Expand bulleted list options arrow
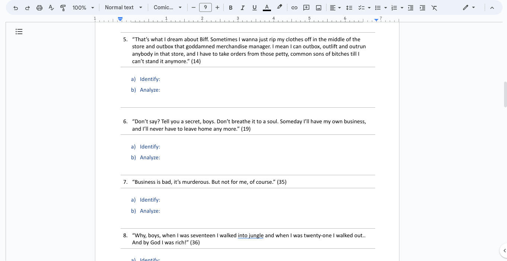Image resolution: width=507 pixels, height=261 pixels. 386,7
